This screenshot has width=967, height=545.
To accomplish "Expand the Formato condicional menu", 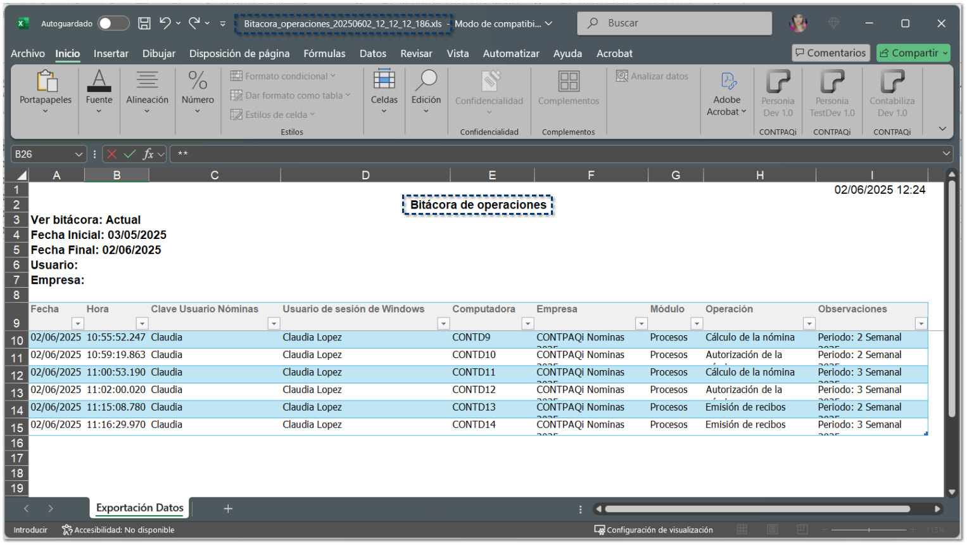I will point(282,76).
